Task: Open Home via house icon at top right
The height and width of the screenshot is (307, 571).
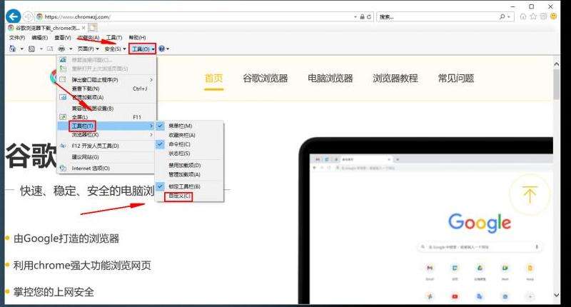Action: coord(523,16)
